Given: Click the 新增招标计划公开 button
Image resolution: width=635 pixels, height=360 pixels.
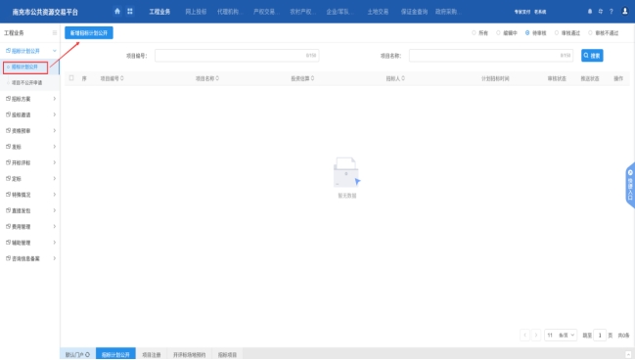Looking at the screenshot, I should [89, 33].
